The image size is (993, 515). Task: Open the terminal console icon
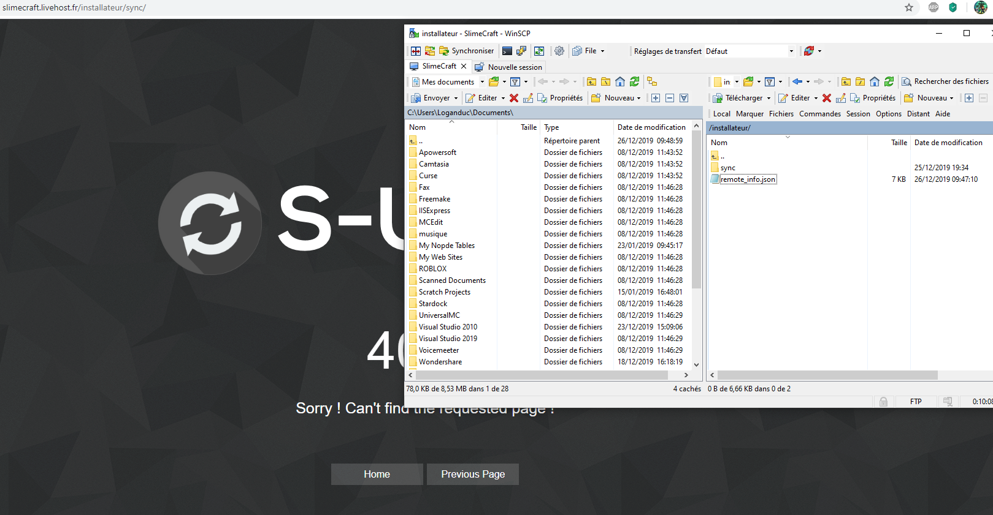pyautogui.click(x=507, y=51)
